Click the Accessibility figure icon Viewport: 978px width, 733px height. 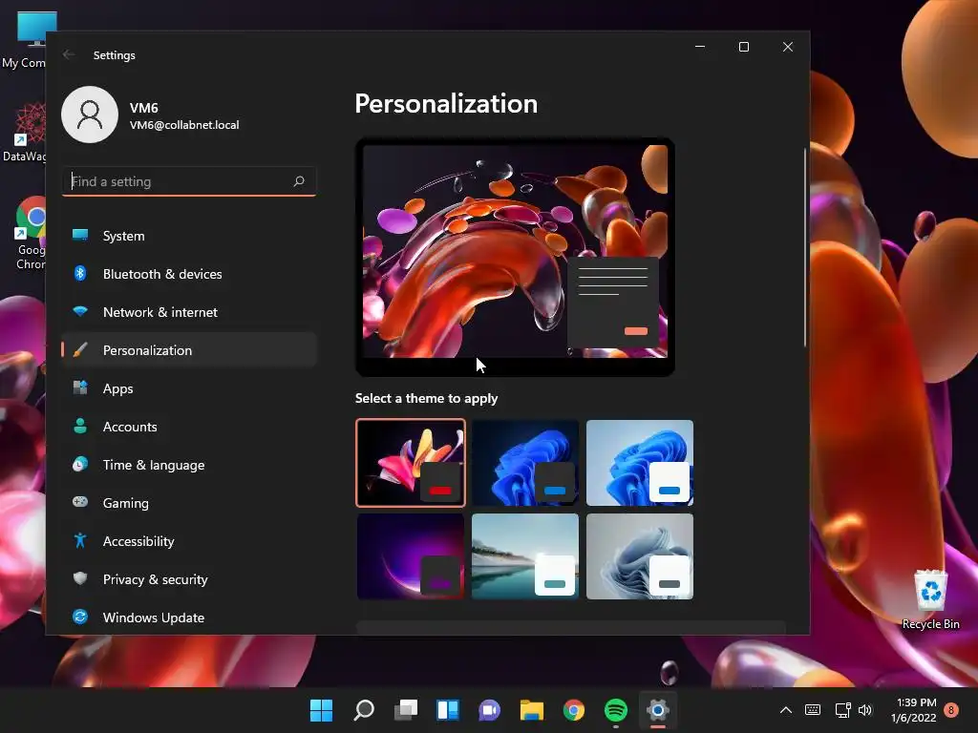tap(80, 540)
